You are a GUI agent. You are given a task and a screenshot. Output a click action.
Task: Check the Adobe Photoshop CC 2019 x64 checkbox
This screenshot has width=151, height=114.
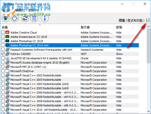[x=3, y=45]
